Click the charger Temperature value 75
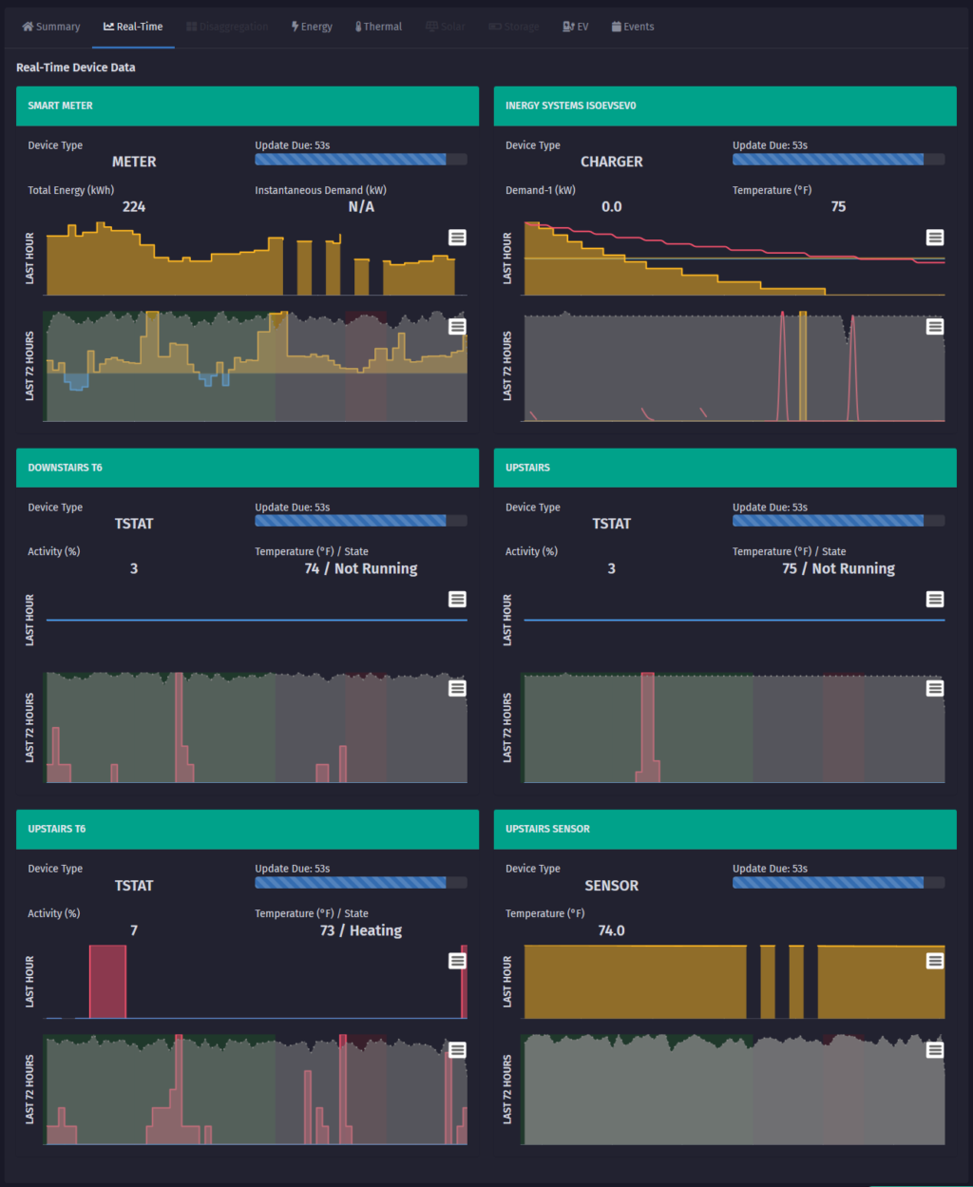973x1187 pixels. 838,206
